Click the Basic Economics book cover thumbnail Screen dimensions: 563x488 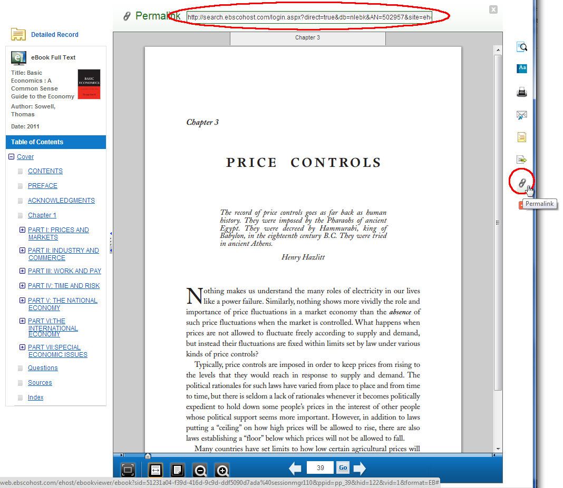click(x=89, y=84)
